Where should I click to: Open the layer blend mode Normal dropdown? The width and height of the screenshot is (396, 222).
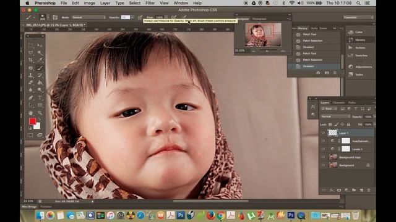pyautogui.click(x=335, y=117)
